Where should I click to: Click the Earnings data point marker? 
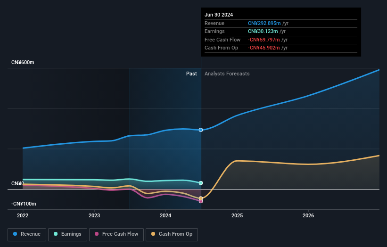(x=201, y=183)
